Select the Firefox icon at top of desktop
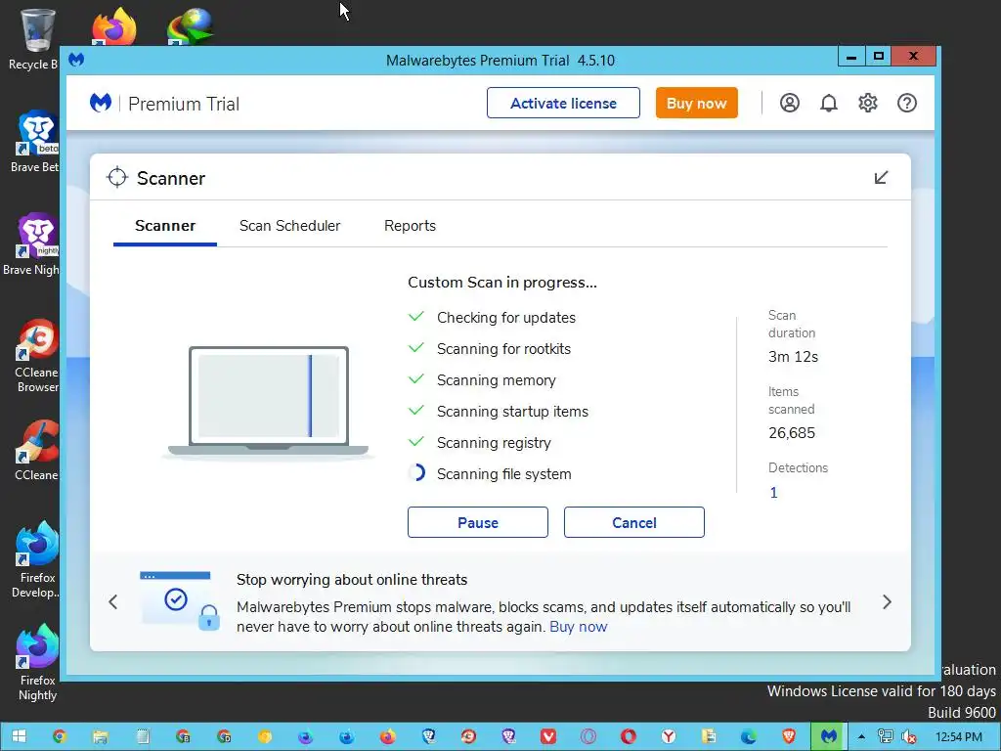The image size is (1001, 751). pyautogui.click(x=113, y=26)
